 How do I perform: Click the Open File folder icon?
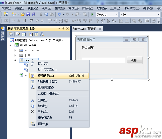[x=23, y=14]
